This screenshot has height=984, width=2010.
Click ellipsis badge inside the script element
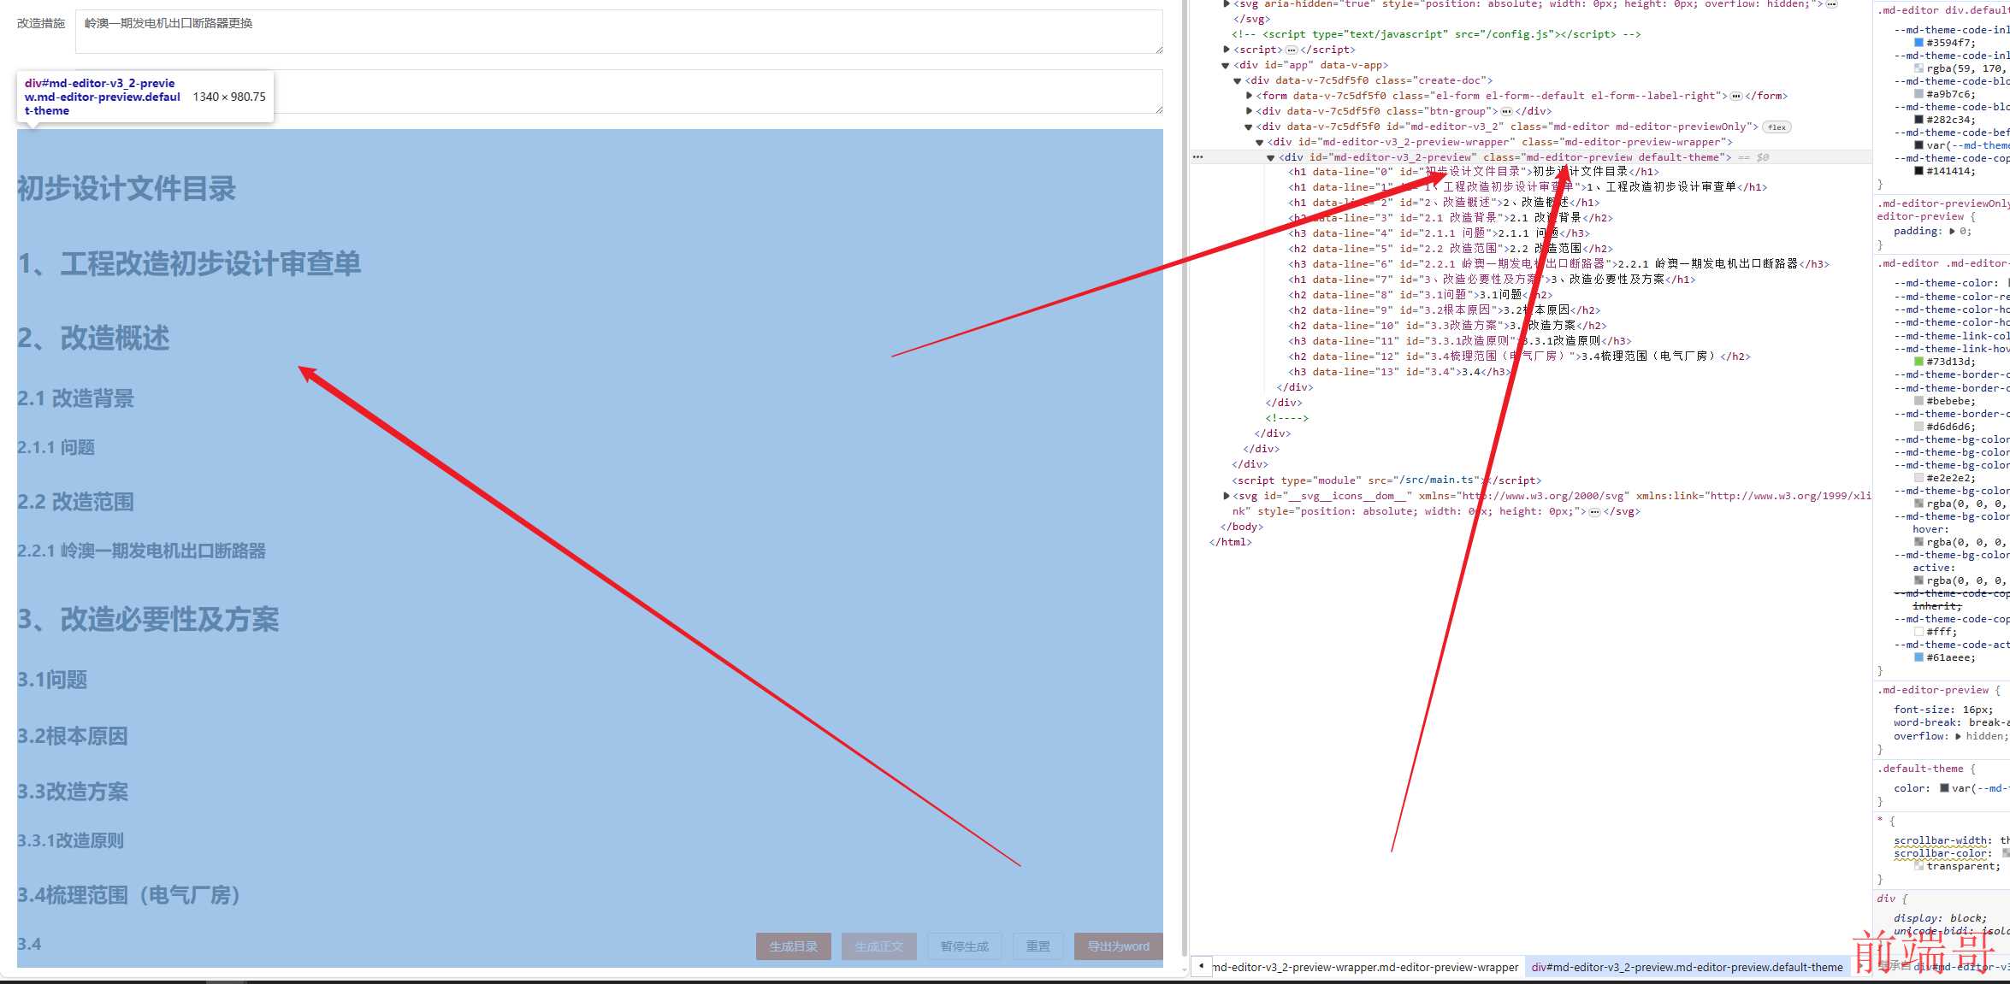click(x=1292, y=50)
